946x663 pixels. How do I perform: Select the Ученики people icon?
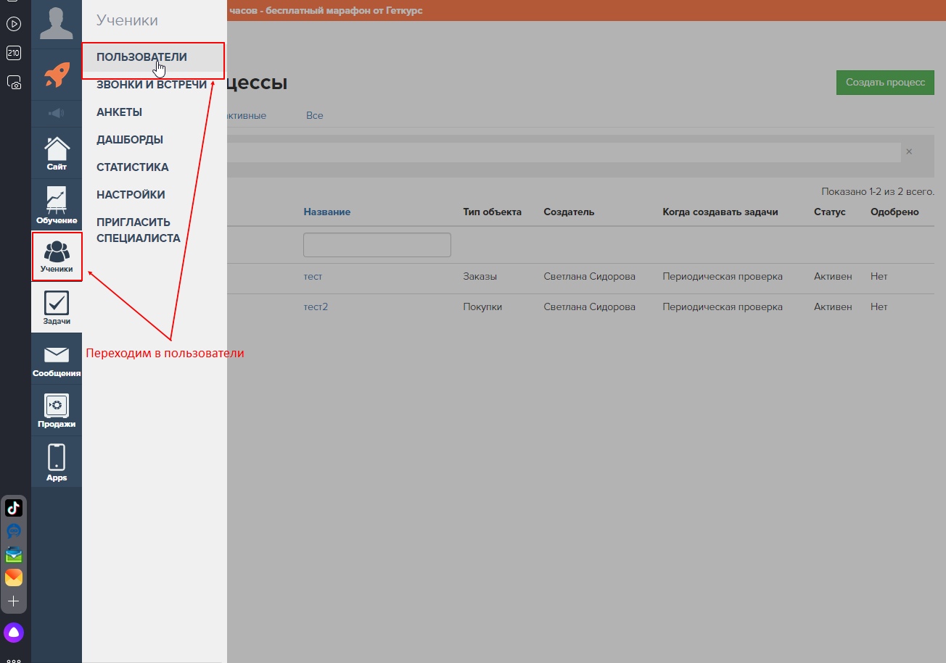57,257
